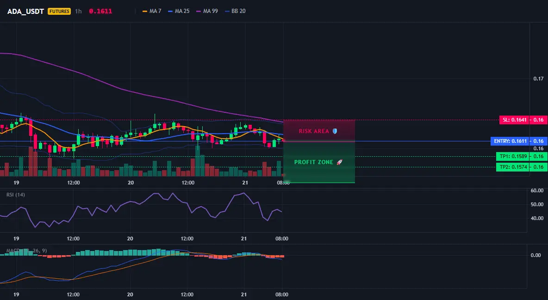Screen dimensions: 548x300
Task: Click the red 0.1611 price in header
Action: tap(100, 11)
